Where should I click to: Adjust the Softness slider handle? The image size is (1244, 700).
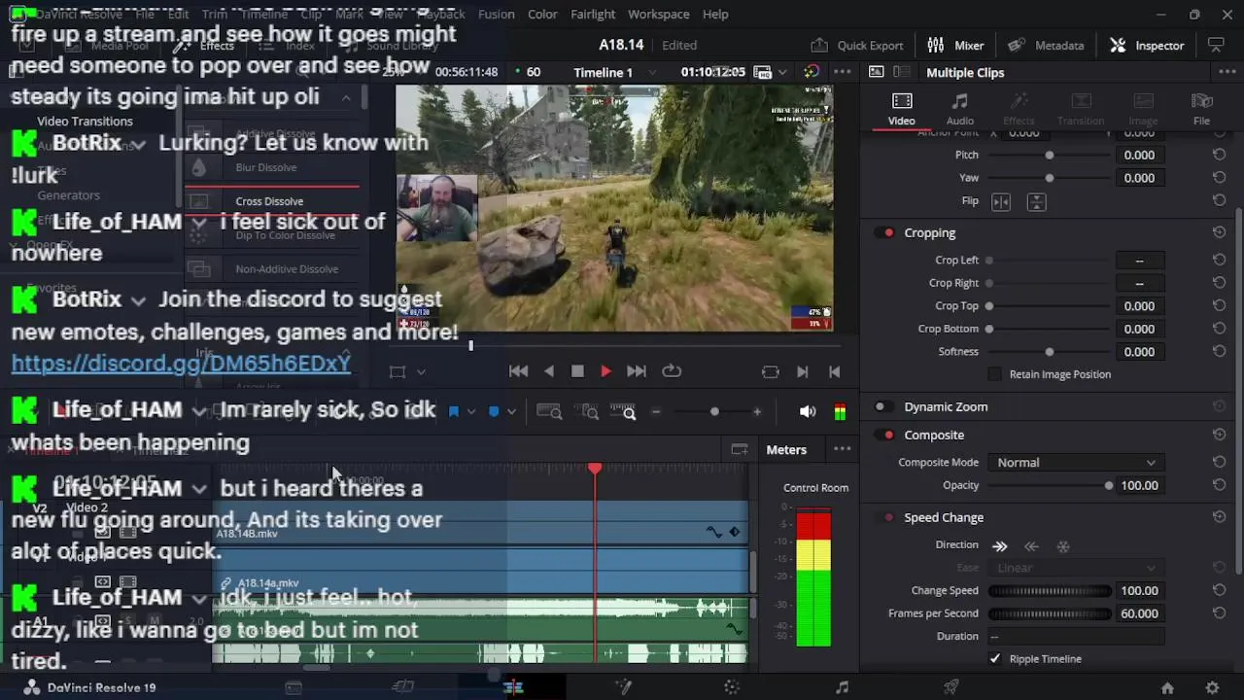click(x=1049, y=352)
